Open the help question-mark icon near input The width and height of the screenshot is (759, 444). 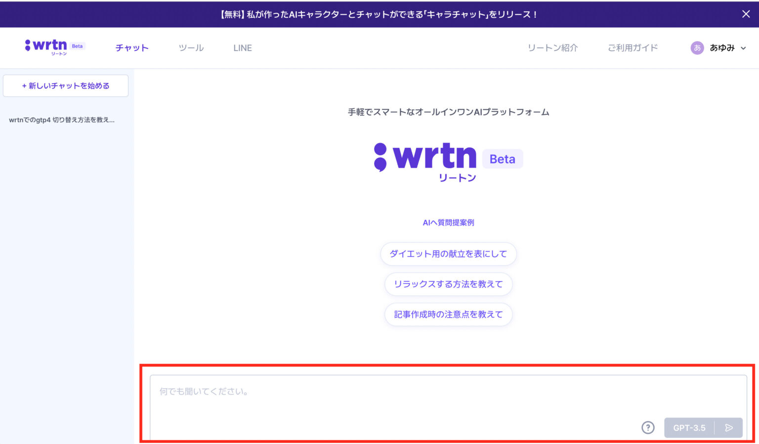(x=648, y=427)
